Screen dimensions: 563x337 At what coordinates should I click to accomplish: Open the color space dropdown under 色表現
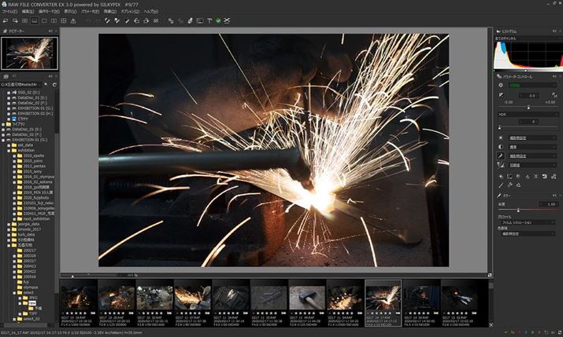[528, 233]
